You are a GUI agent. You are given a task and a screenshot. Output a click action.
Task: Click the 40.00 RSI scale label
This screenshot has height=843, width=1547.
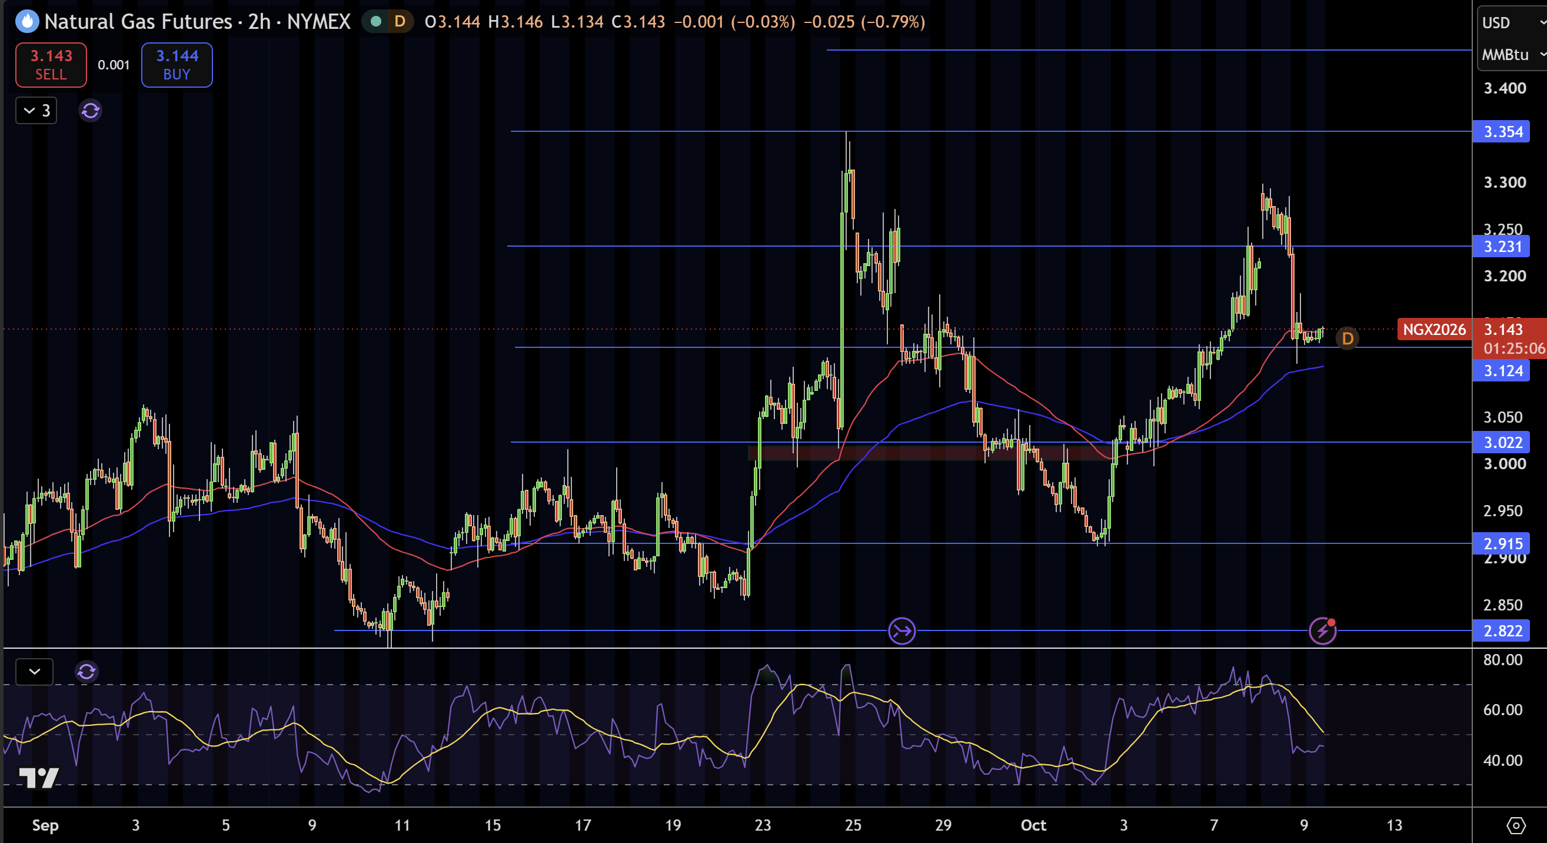click(x=1502, y=760)
